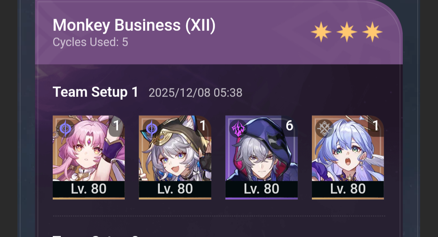The height and width of the screenshot is (237, 438).
Task: Click the Cycles Used: 5 text
Action: (90, 42)
